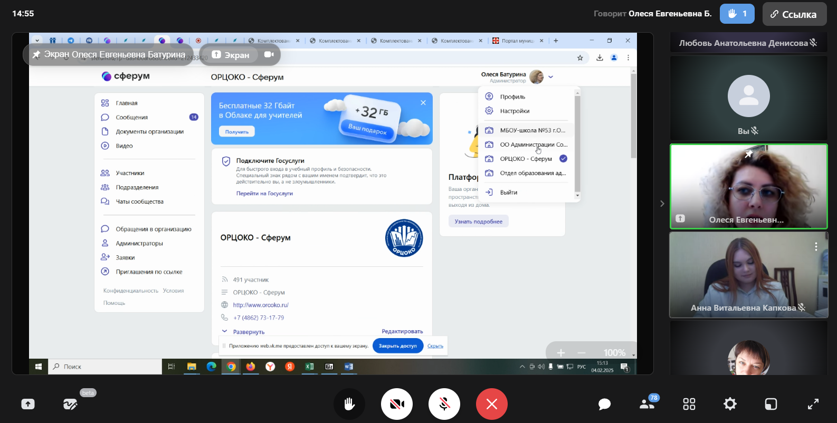Toggle the camera on
The height and width of the screenshot is (423, 837).
point(396,404)
